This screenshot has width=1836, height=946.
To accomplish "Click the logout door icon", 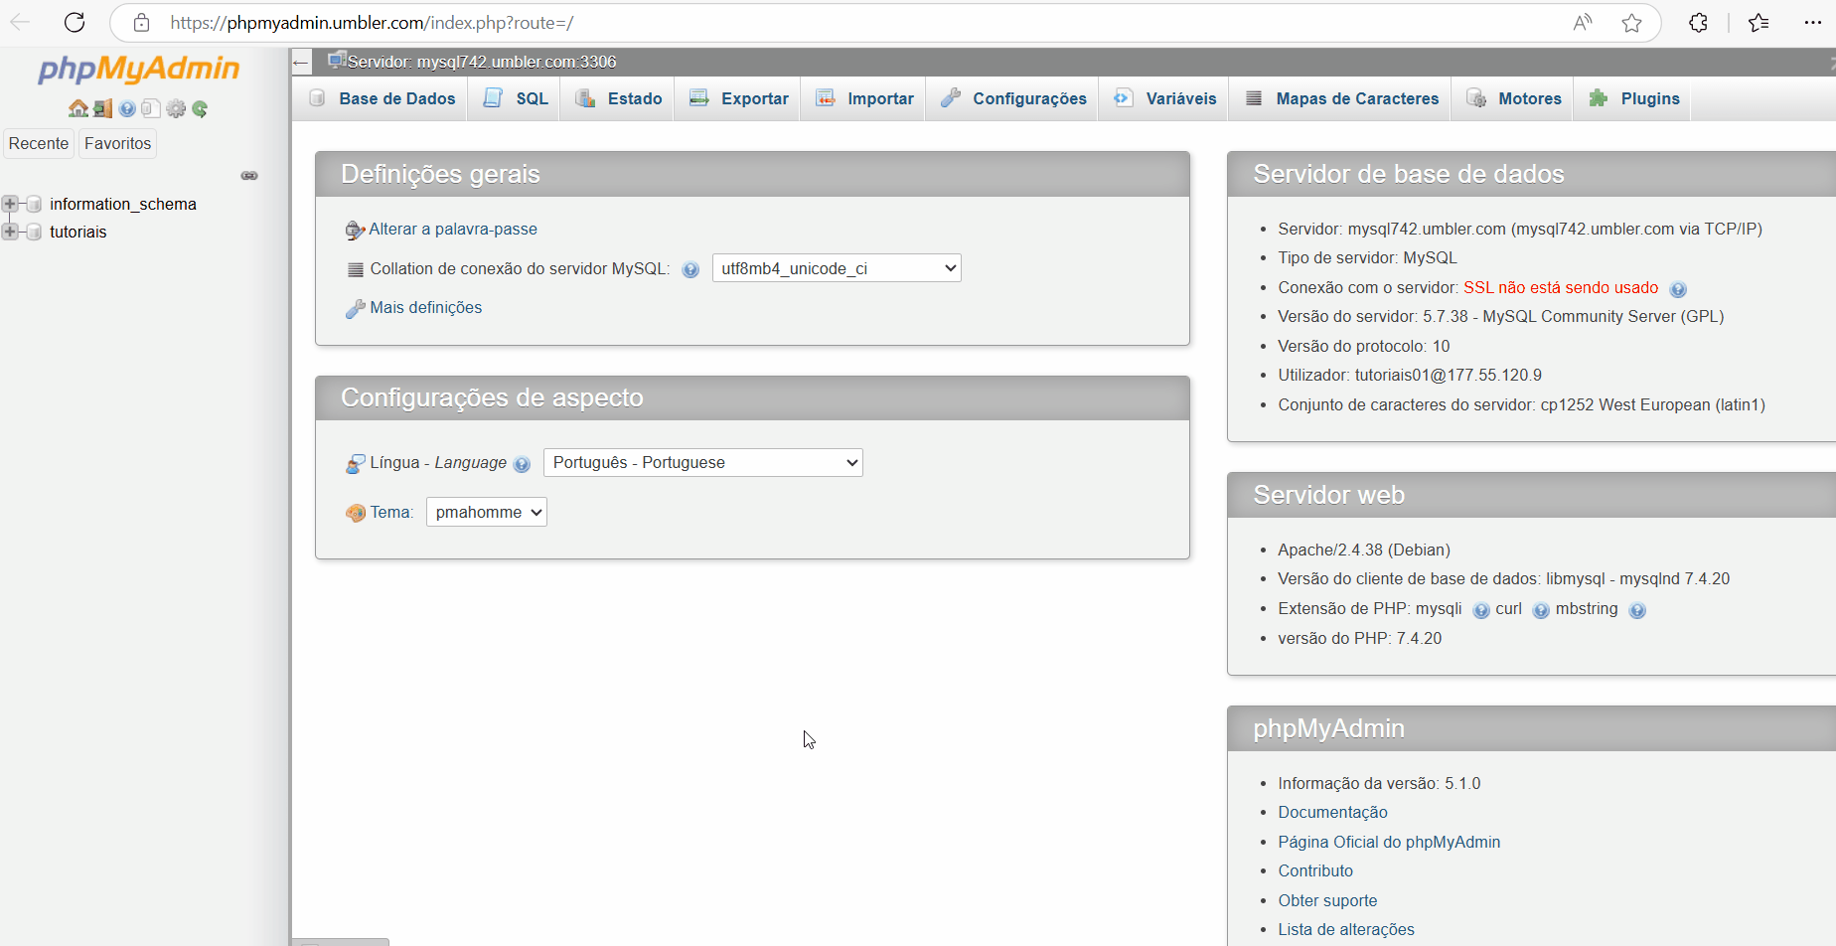I will (102, 108).
